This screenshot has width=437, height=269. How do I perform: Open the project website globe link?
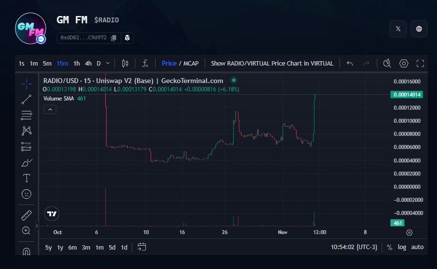[419, 29]
